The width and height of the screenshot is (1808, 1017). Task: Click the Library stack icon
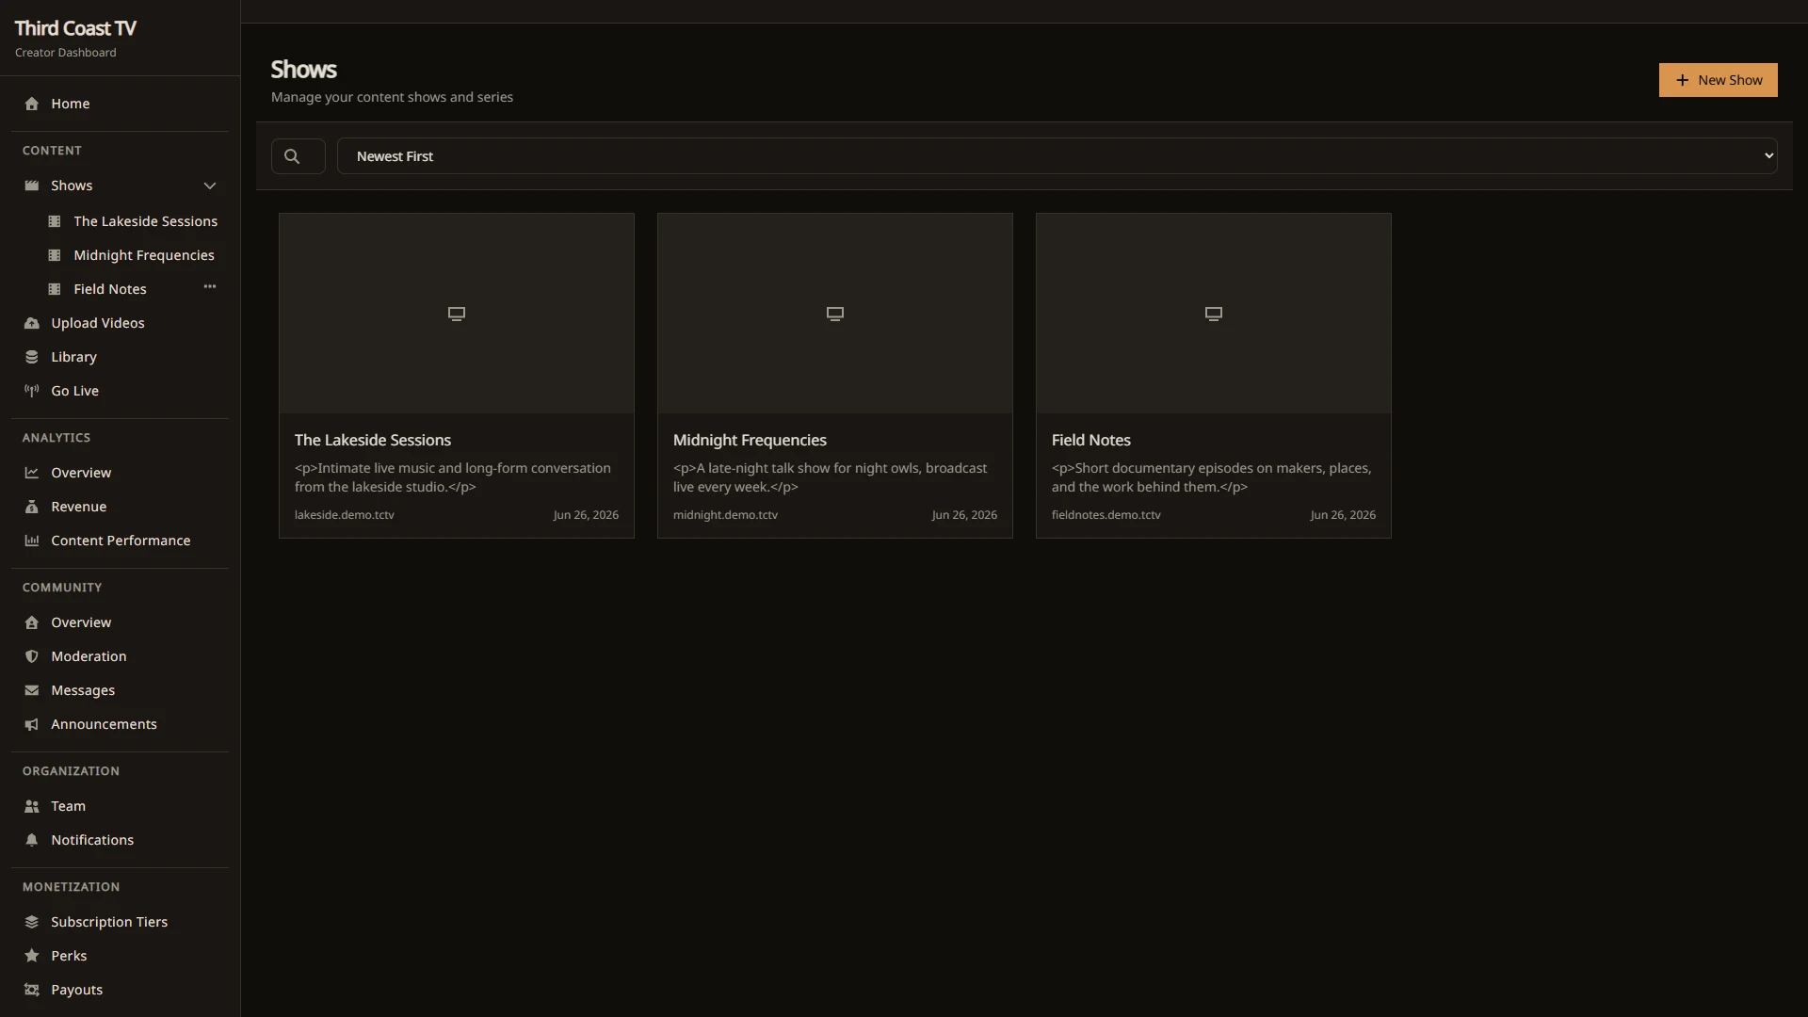click(32, 357)
